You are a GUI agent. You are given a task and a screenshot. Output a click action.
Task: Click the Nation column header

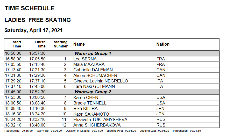pyautogui.click(x=163, y=44)
